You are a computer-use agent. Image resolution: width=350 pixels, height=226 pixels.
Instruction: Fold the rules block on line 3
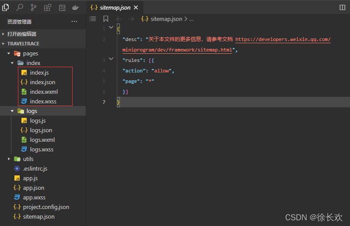click(x=111, y=59)
